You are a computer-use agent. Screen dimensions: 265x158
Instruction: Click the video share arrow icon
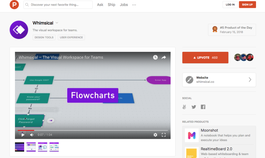(164, 57)
